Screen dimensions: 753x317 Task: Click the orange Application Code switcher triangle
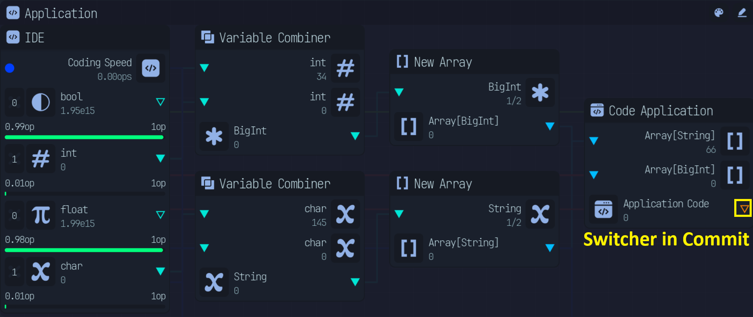(744, 209)
